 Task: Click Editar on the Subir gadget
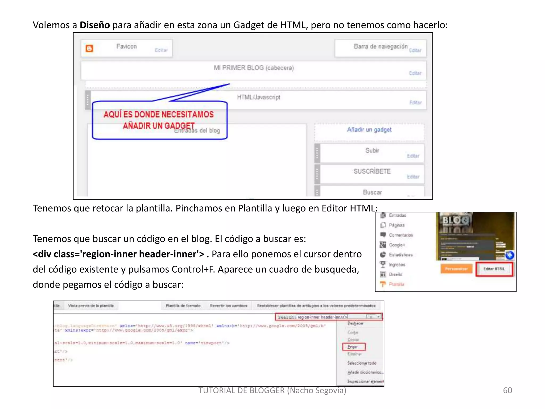pos(413,156)
